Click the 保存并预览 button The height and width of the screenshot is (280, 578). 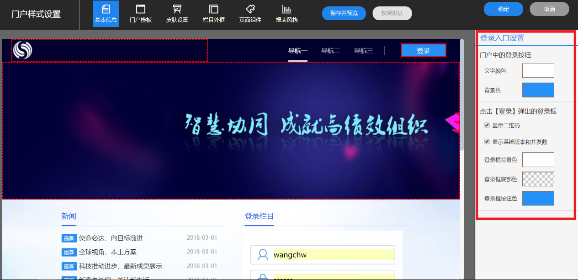point(344,13)
